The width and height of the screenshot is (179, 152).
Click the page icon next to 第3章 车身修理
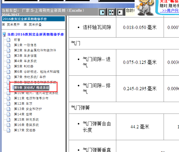9,56
